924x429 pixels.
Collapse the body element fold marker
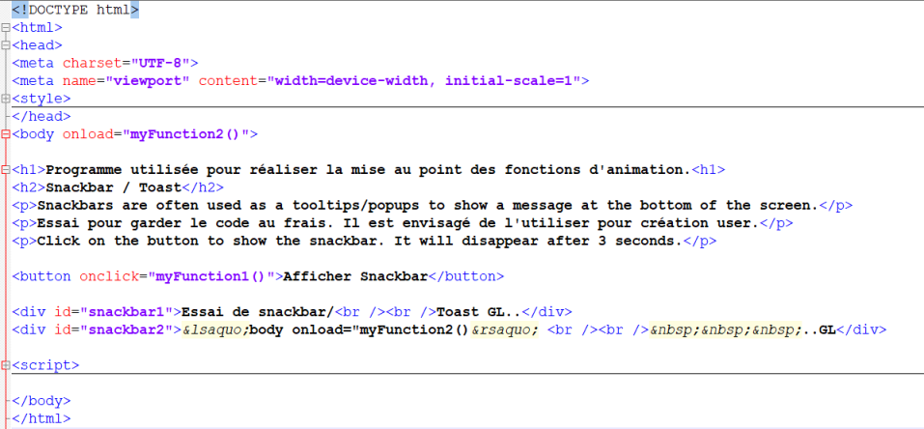tap(6, 134)
